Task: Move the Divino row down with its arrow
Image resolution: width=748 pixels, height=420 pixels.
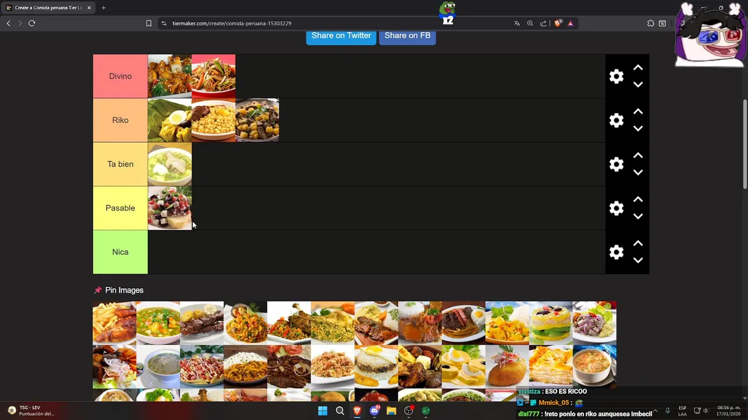Action: [x=638, y=85]
